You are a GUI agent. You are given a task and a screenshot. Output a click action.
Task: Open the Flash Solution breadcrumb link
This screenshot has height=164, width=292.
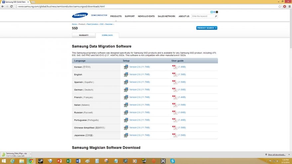click(x=92, y=24)
